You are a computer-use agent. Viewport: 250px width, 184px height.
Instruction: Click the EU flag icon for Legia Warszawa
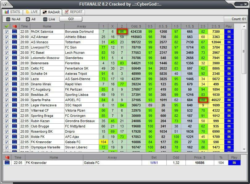(15, 105)
